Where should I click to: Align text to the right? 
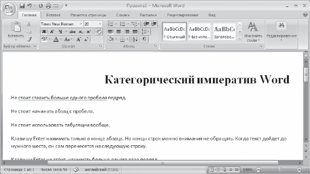127,32
